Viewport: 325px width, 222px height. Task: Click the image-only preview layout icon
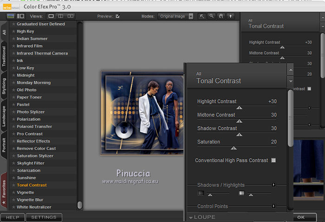pyautogui.click(x=11, y=16)
